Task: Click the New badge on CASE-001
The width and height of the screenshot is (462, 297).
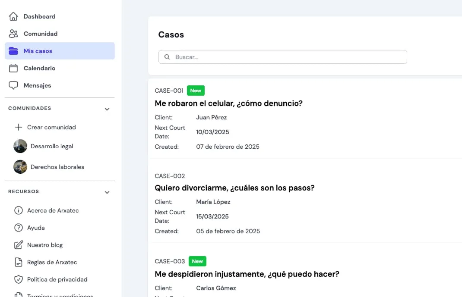Action: (196, 91)
